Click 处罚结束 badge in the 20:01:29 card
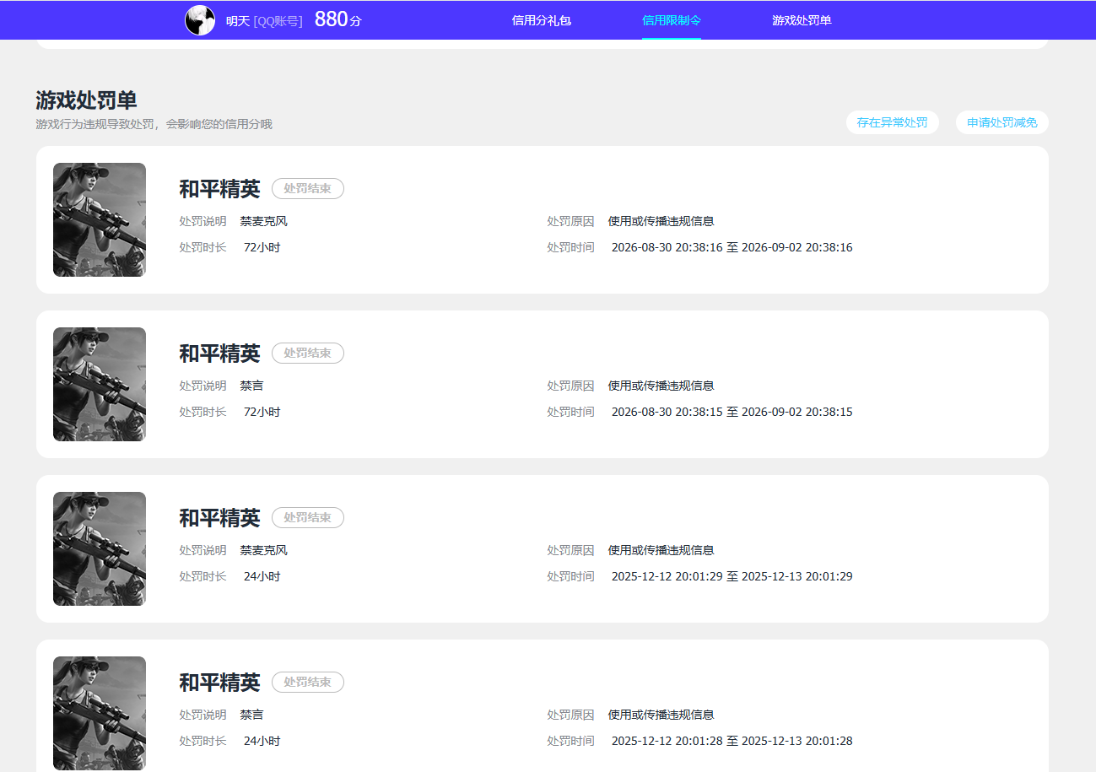The image size is (1096, 772). coord(308,518)
